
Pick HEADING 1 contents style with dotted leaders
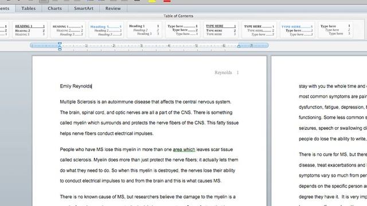point(68,30)
